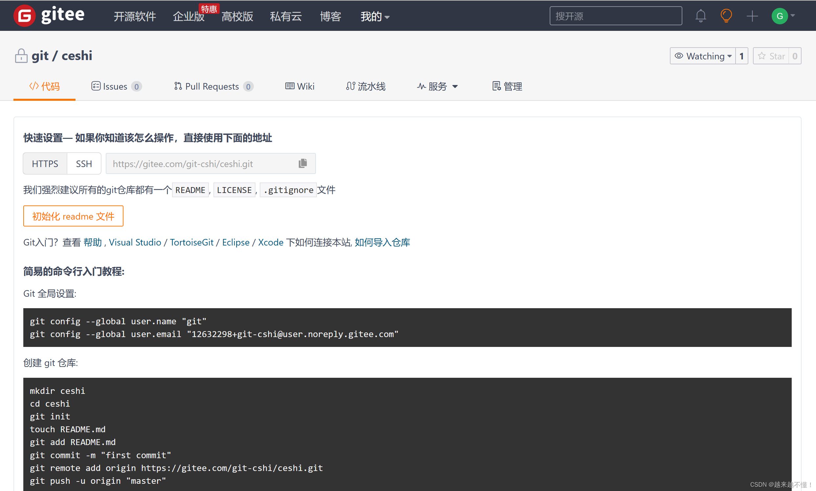
Task: Open the Wiki tab
Action: [300, 86]
